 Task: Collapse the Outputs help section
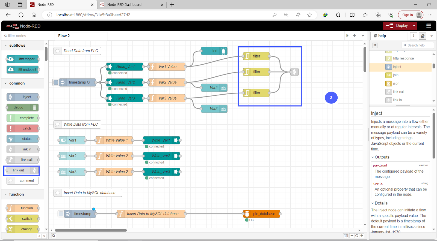point(380,157)
